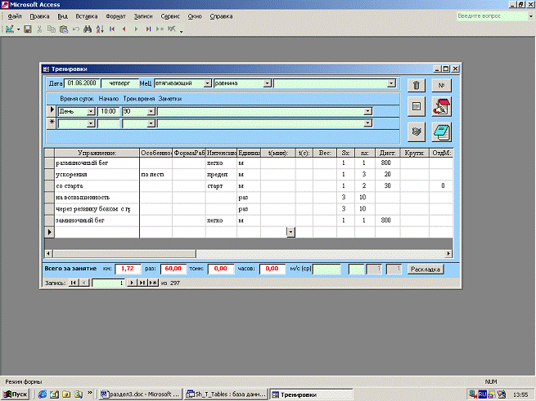Click the Save icon in the toolbar
The height and width of the screenshot is (401, 536).
pos(27,29)
